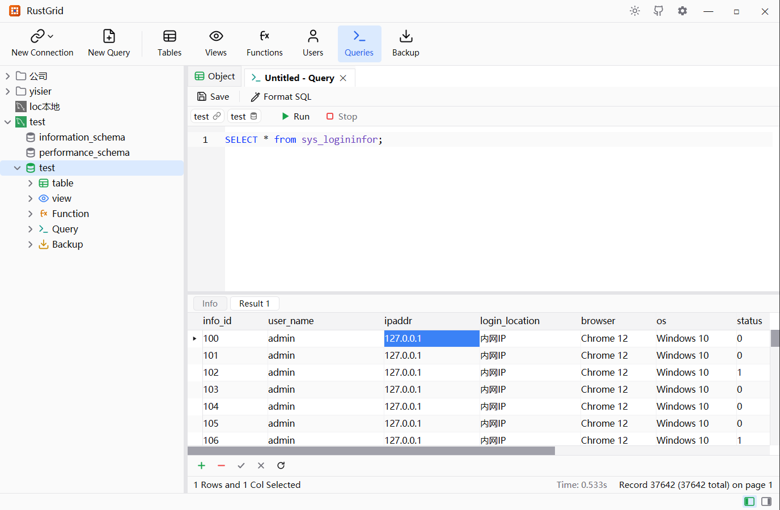780x510 pixels.
Task: Stop the running query
Action: point(341,116)
